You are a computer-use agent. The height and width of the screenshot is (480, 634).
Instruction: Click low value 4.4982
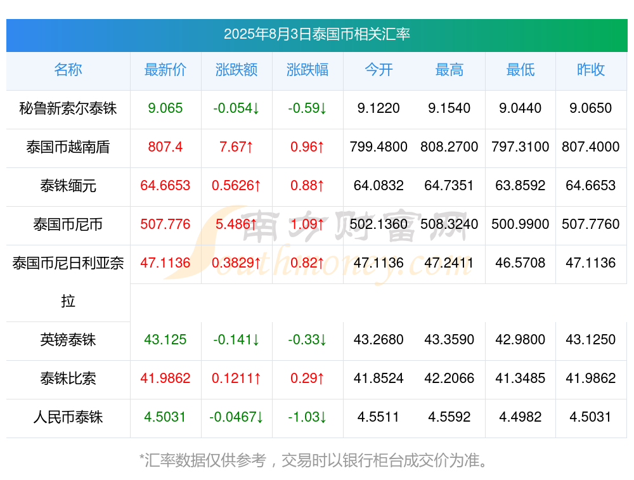coord(521,417)
